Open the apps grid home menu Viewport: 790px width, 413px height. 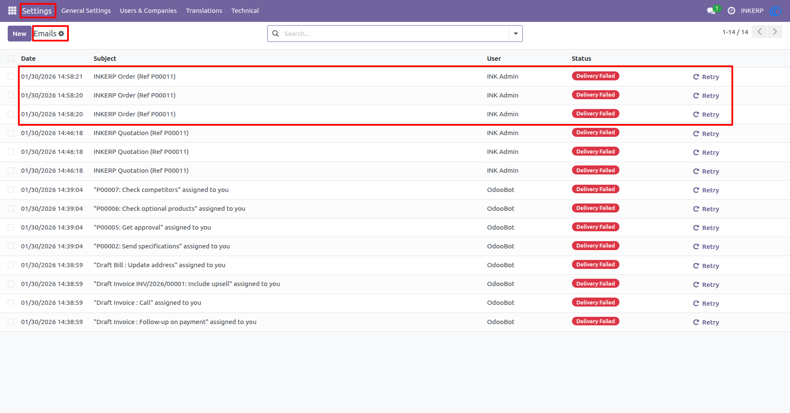tap(12, 10)
